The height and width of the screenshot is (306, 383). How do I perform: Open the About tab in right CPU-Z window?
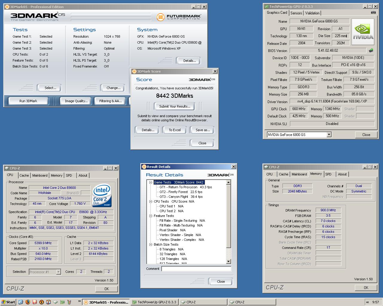[x=342, y=174]
